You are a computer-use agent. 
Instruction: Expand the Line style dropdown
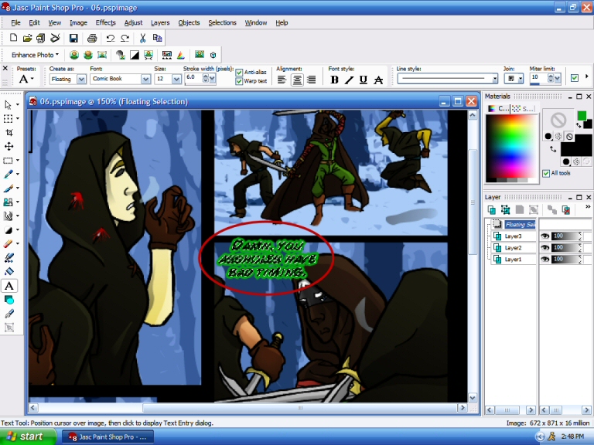coord(494,79)
